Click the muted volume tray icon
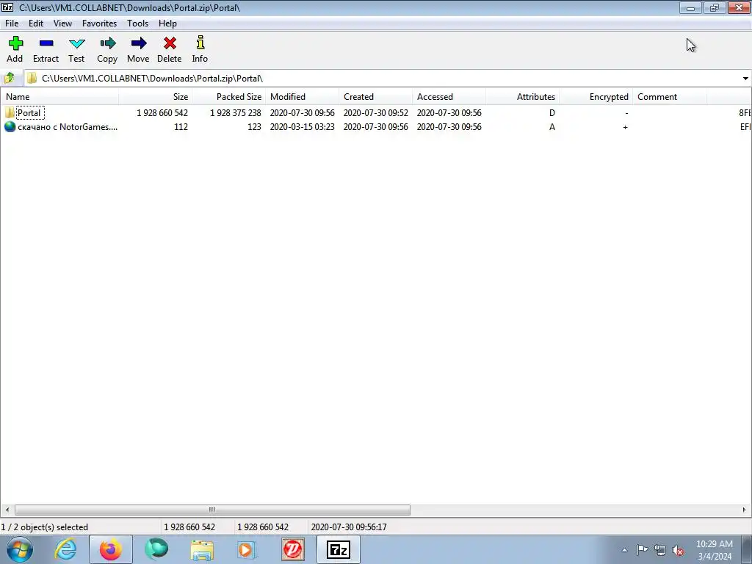This screenshot has width=752, height=564. click(x=678, y=550)
